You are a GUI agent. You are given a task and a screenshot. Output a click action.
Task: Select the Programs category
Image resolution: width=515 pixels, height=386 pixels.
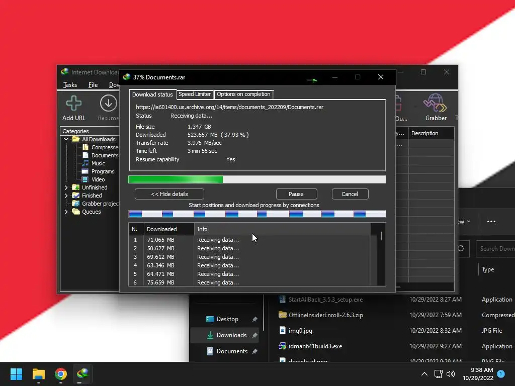[103, 171]
